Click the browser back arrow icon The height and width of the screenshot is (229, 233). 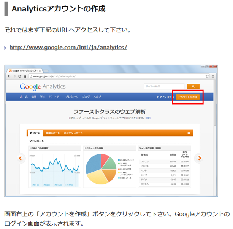(9, 76)
